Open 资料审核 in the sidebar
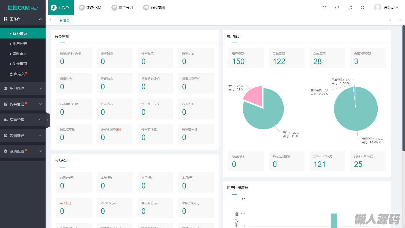This screenshot has width=405, height=228. [x=20, y=54]
